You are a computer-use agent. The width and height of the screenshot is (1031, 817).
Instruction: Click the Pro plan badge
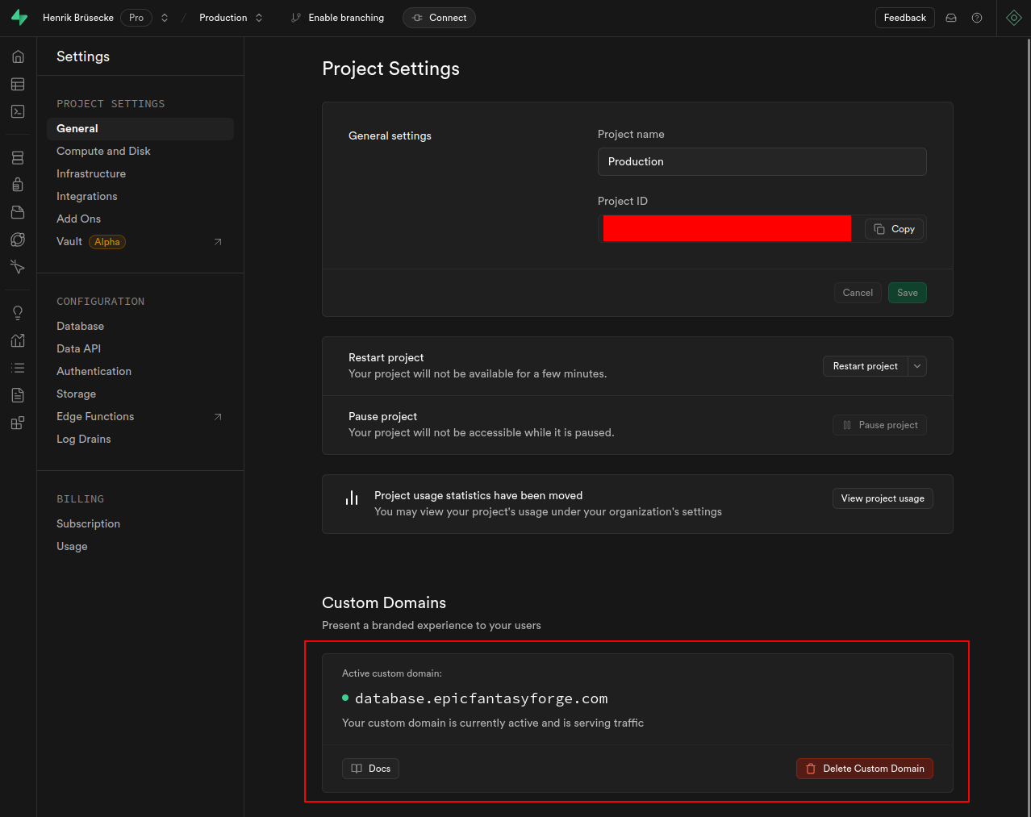tap(136, 18)
